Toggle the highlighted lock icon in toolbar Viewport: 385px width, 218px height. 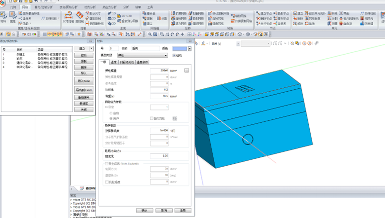8,35
